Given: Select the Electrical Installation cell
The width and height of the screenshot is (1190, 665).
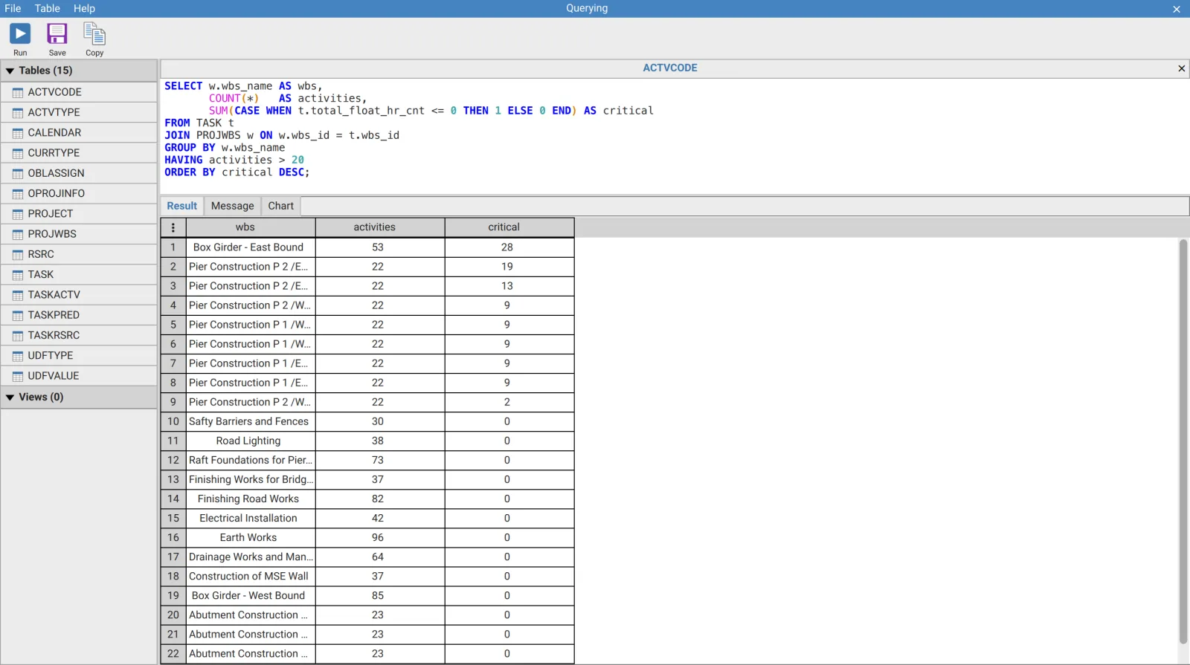Looking at the screenshot, I should [x=251, y=518].
